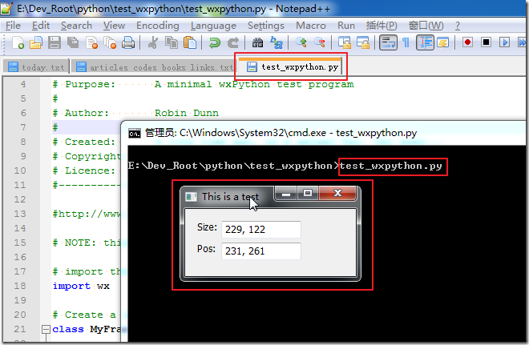Start macro recording

coord(467,42)
